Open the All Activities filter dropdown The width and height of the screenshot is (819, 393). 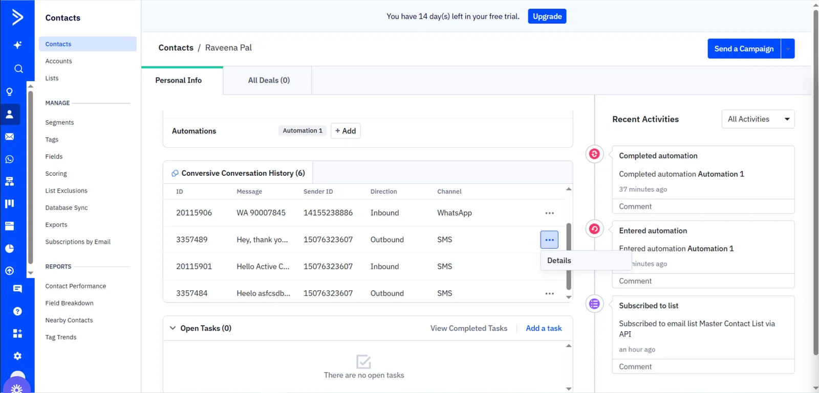[x=758, y=119]
